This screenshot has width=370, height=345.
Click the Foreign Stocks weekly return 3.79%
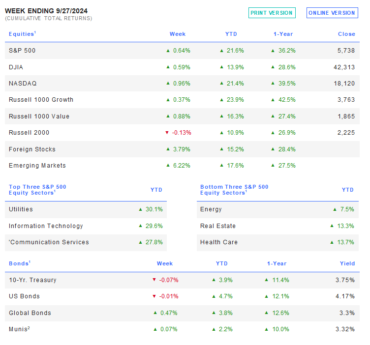coord(182,149)
